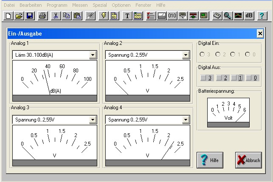Open the Analog 4 range dropdown
This screenshot has height=182, width=273.
pyautogui.click(x=186, y=120)
